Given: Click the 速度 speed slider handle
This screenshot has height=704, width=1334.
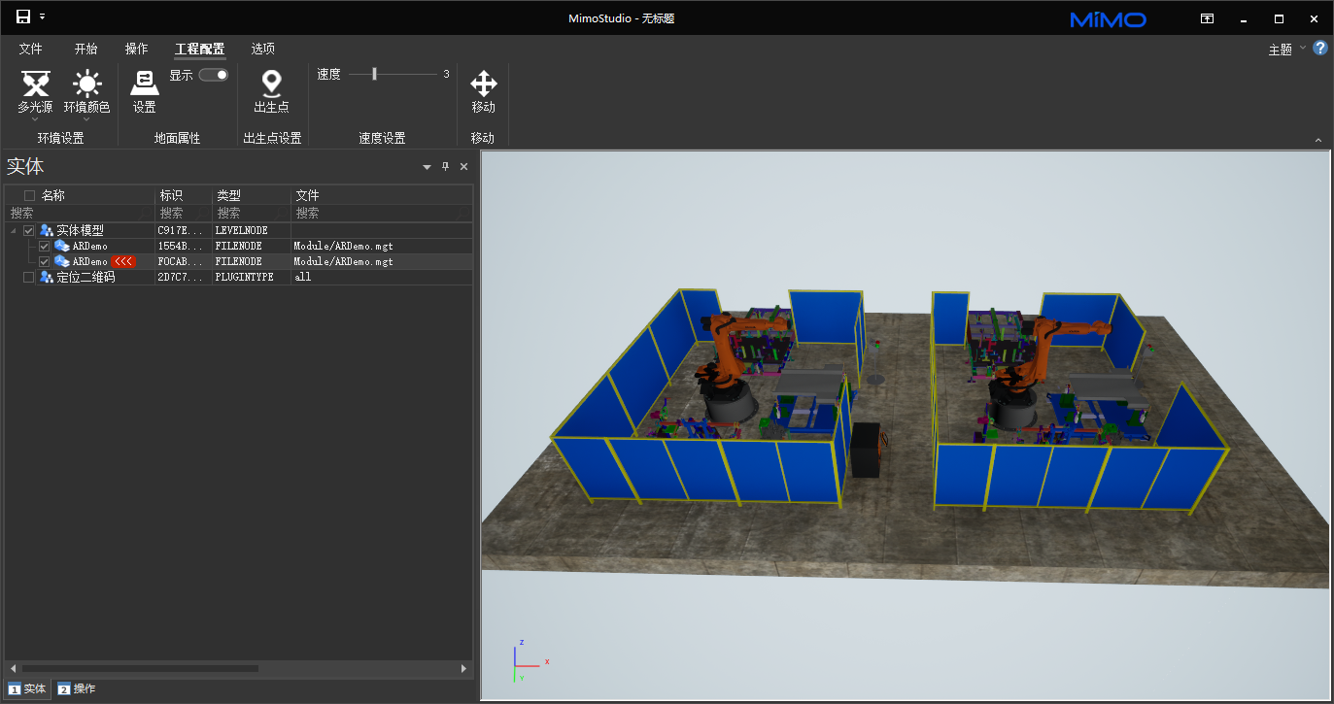Looking at the screenshot, I should point(374,74).
